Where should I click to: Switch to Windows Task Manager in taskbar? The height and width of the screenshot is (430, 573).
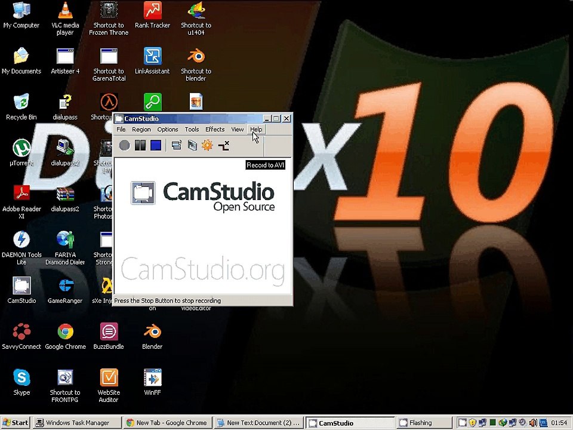point(78,423)
